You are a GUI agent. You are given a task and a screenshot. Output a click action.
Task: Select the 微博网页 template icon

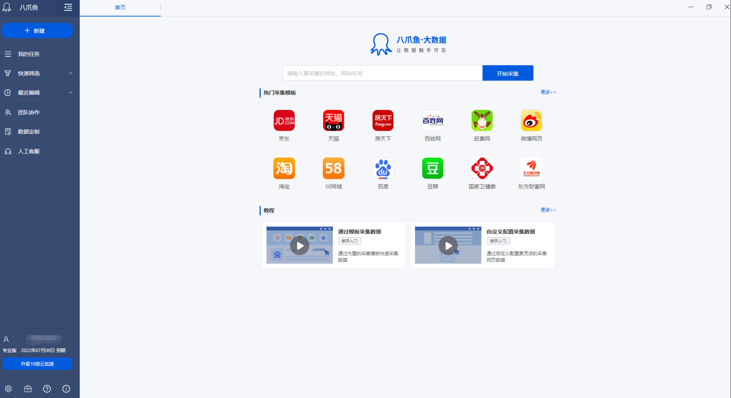click(531, 121)
